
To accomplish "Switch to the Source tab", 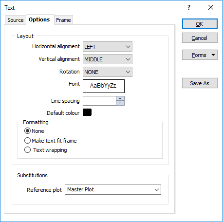I will point(16,20).
